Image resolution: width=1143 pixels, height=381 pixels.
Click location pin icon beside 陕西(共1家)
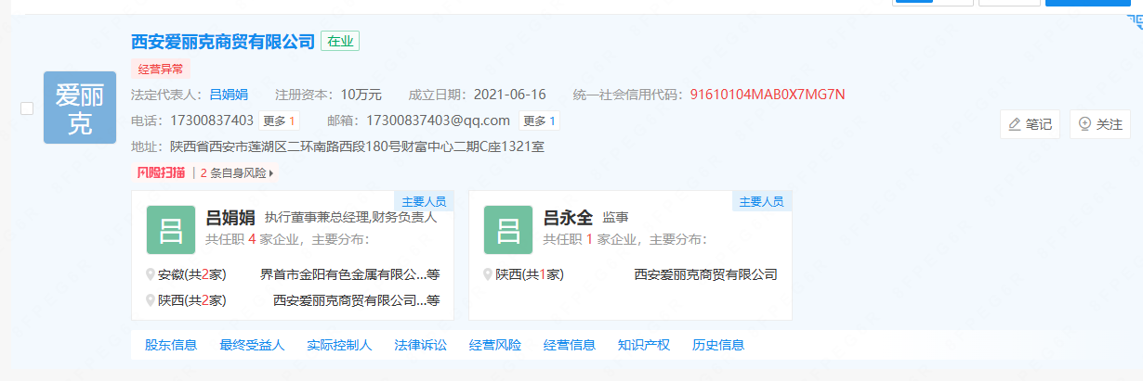tap(488, 274)
